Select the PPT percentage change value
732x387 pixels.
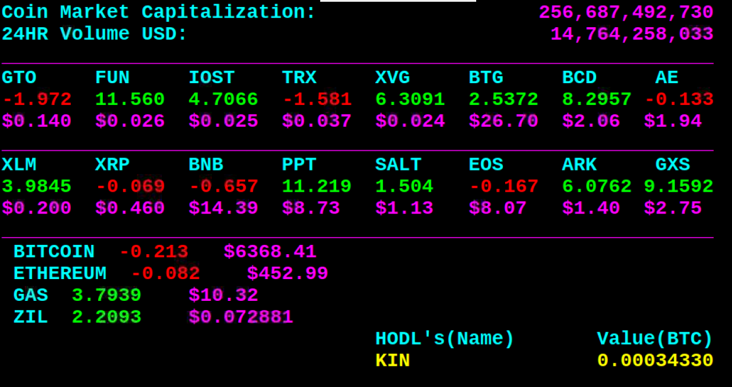[x=315, y=186]
